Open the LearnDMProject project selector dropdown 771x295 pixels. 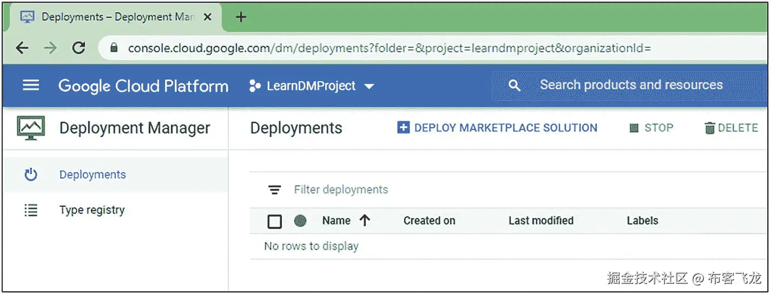coord(312,86)
